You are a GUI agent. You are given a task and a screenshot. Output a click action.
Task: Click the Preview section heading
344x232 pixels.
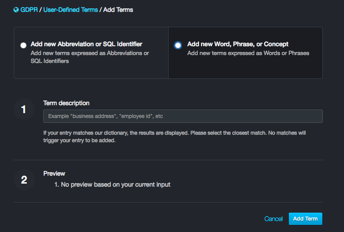tap(54, 173)
